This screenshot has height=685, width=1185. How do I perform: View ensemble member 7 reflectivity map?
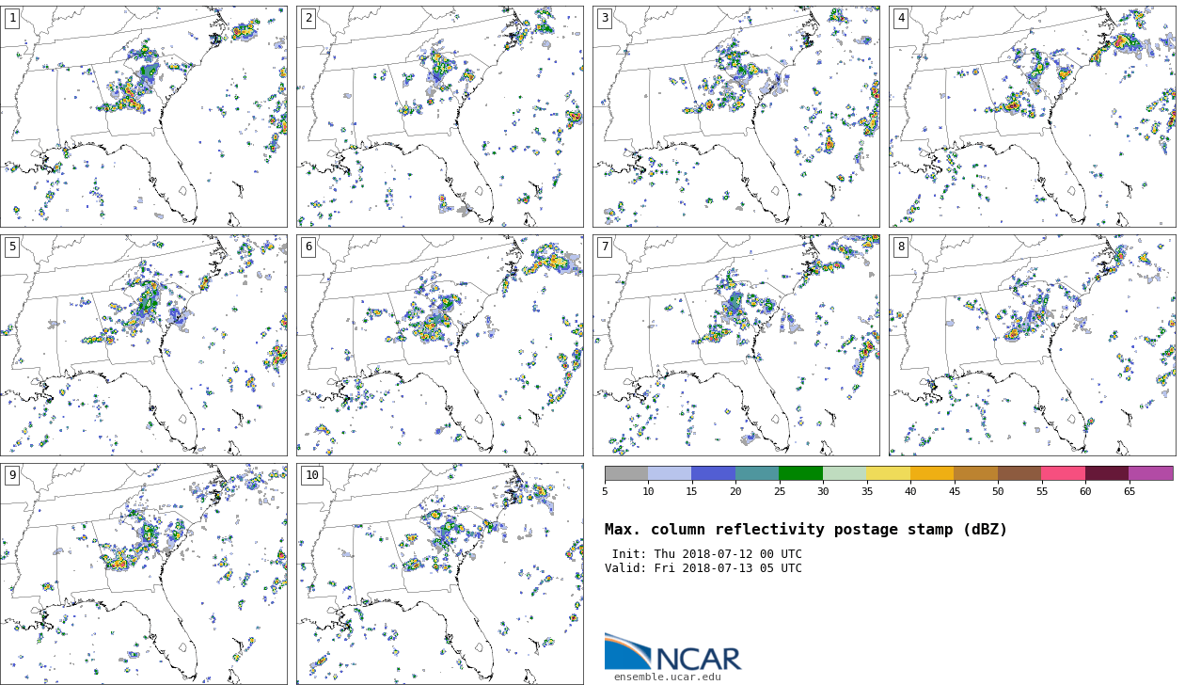735,345
